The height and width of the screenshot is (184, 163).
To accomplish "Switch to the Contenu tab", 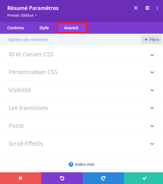I will [16, 28].
